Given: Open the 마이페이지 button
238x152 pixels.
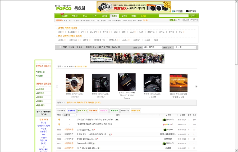Looking at the screenshot, I should tap(194, 20).
